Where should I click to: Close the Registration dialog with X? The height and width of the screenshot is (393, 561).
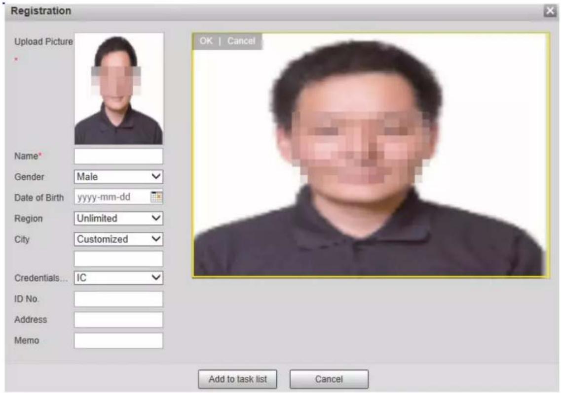(550, 11)
